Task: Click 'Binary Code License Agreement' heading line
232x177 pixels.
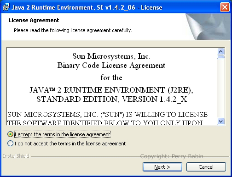Action: [x=111, y=66]
